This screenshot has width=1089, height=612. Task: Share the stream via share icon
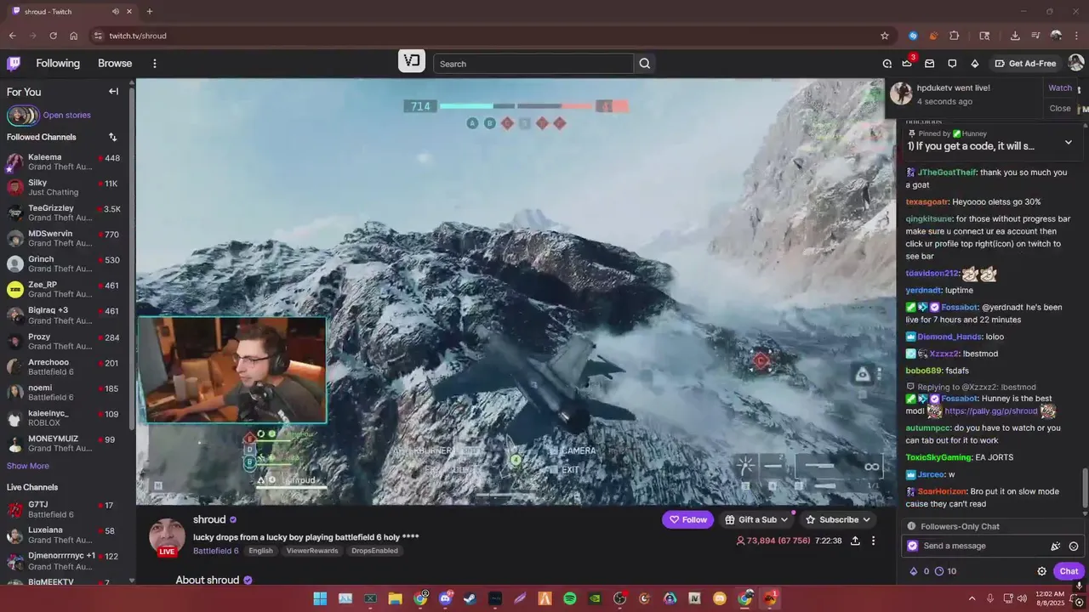point(854,541)
